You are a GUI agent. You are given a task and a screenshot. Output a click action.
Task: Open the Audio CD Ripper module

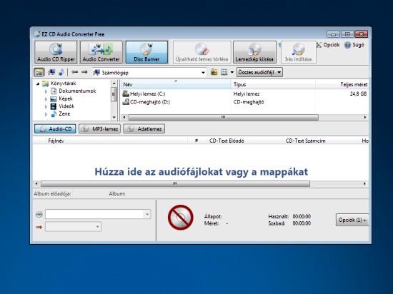(56, 52)
